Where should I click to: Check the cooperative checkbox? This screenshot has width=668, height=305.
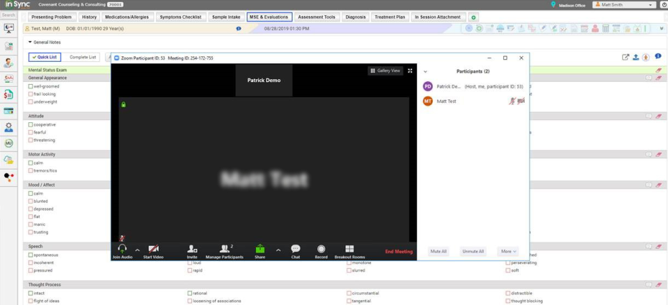31,124
